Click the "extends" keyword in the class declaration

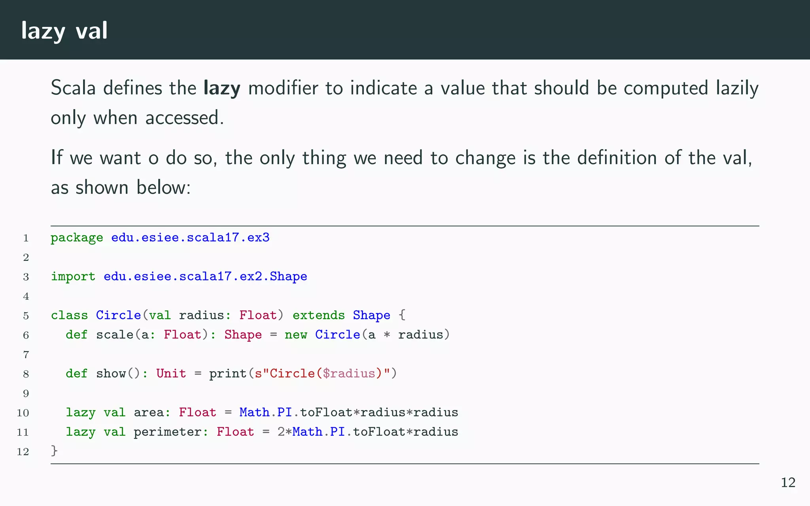tap(318, 315)
